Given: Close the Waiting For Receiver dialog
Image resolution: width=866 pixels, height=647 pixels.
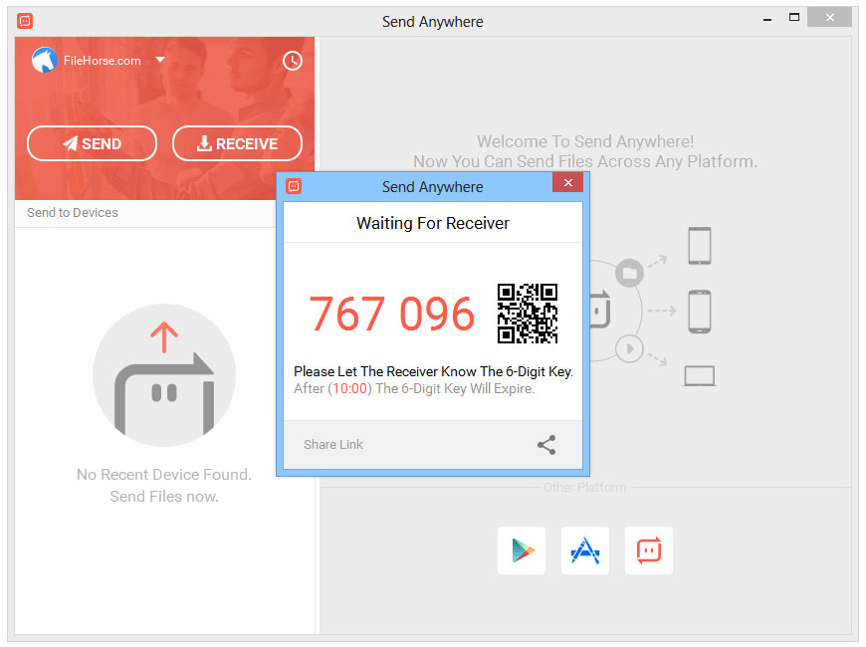Looking at the screenshot, I should 567,184.
